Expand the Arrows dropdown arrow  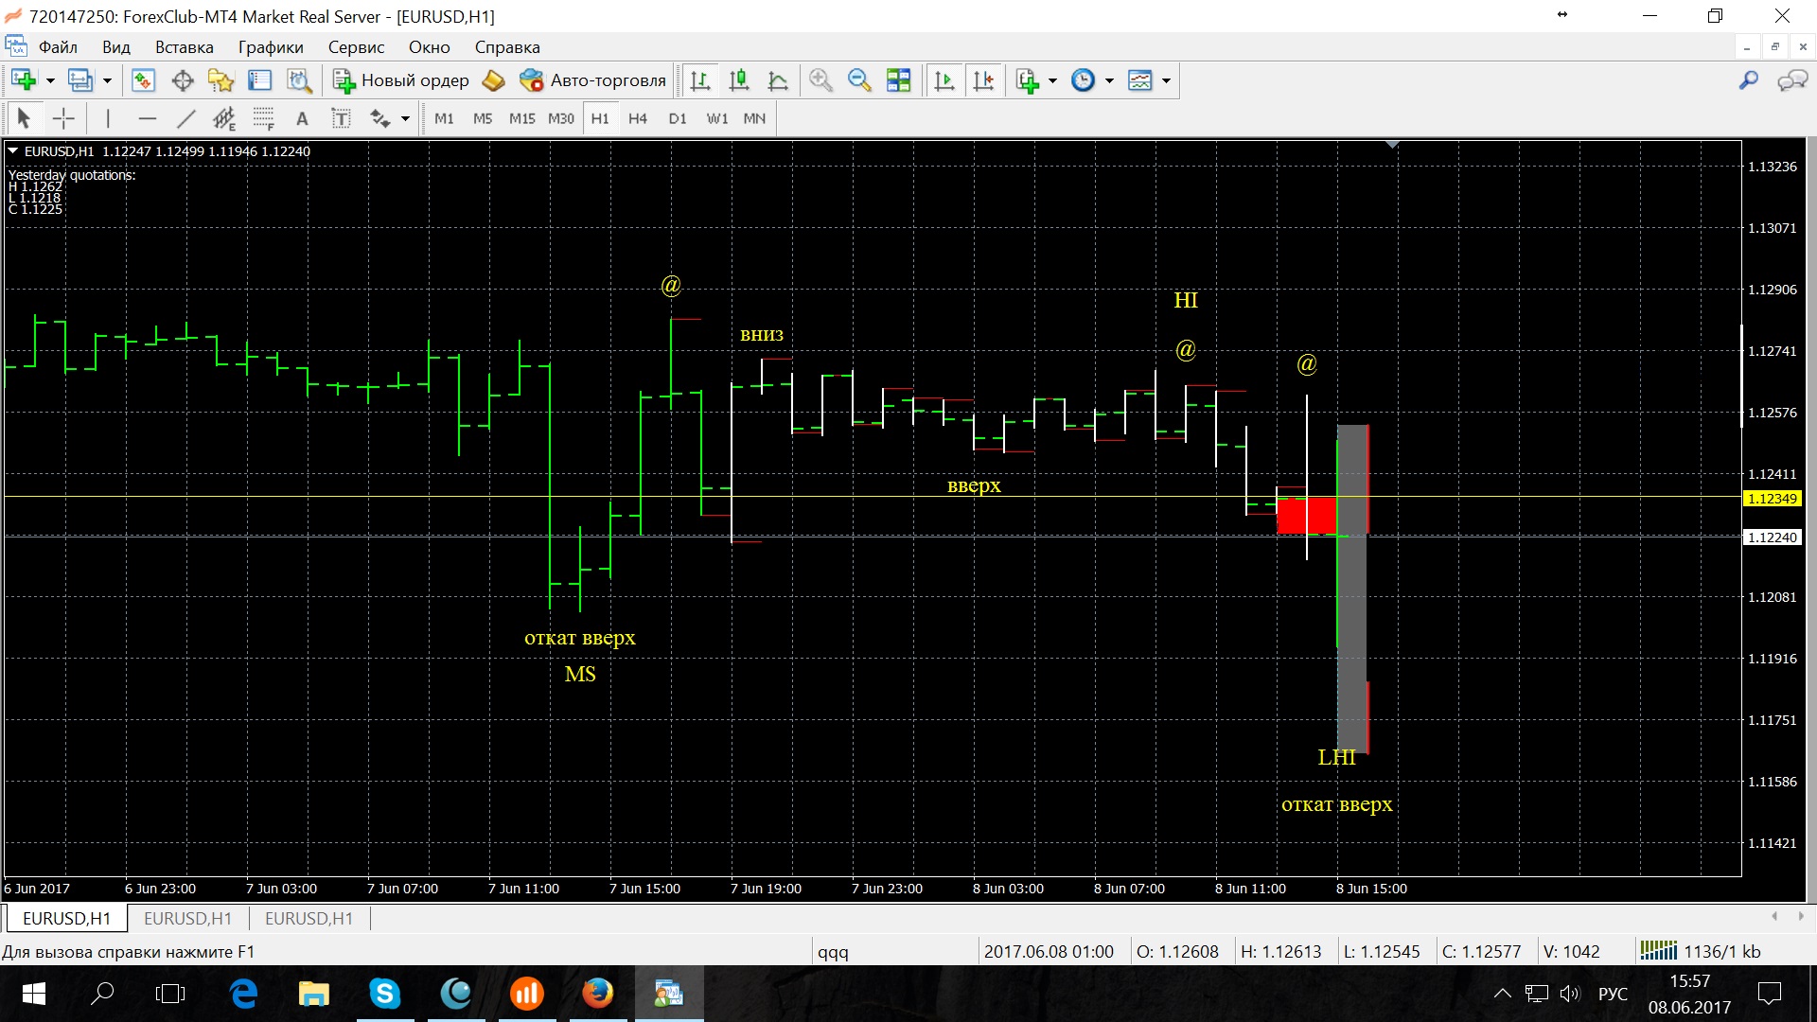(x=406, y=118)
